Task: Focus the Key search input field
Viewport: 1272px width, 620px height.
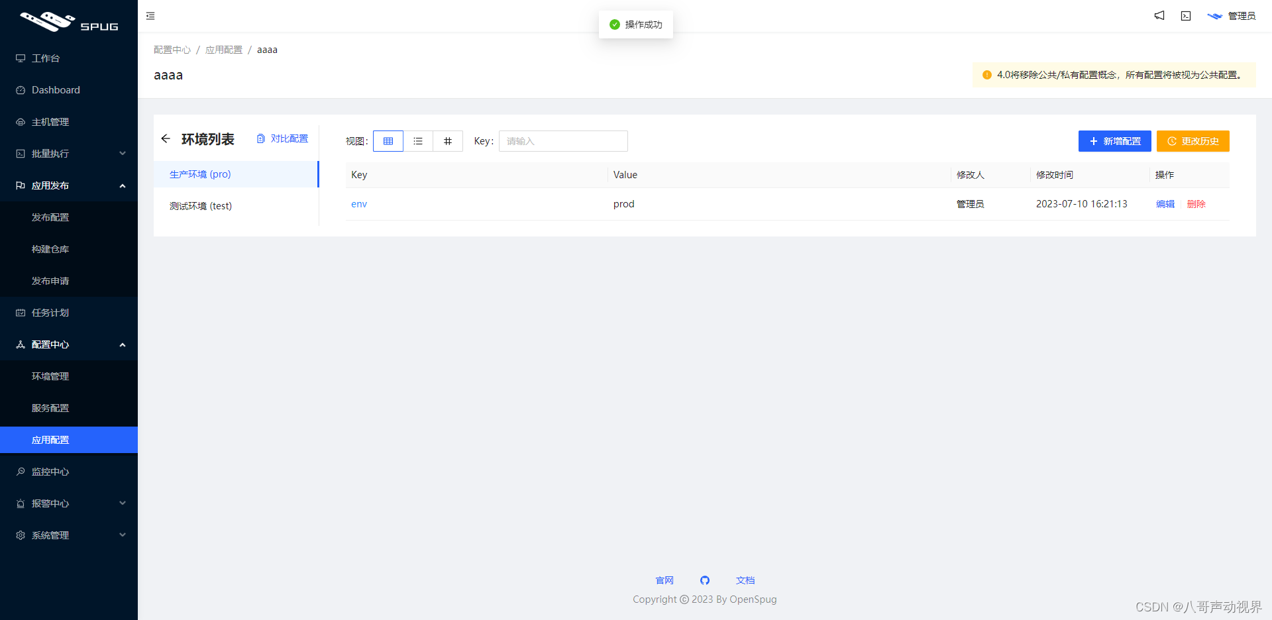Action: point(563,141)
